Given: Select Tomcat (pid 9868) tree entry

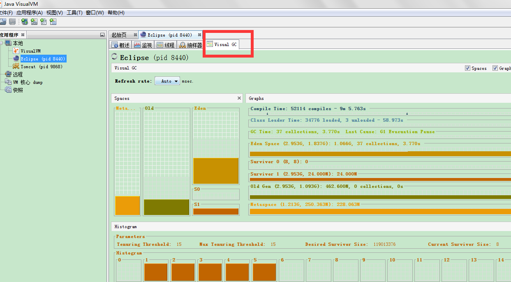Looking at the screenshot, I should [42, 67].
